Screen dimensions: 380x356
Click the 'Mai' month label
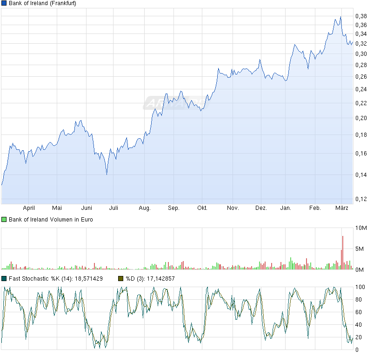coord(57,208)
